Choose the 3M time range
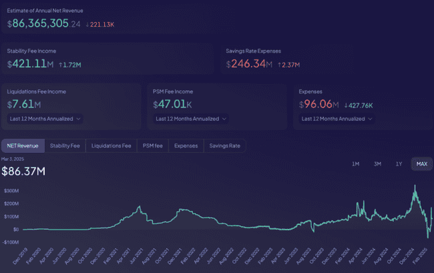This screenshot has height=273, width=434. pyautogui.click(x=377, y=164)
